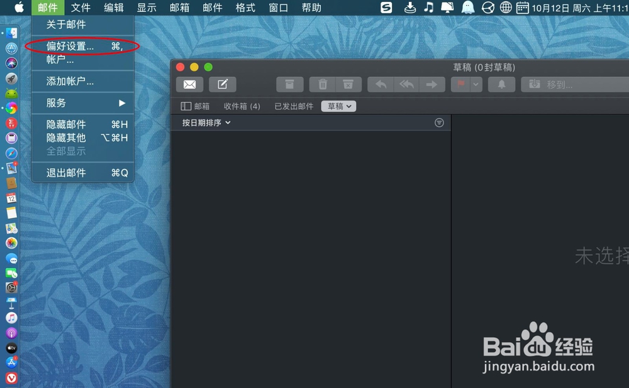Click the Forward arrow icon
This screenshot has height=388, width=629.
[431, 84]
